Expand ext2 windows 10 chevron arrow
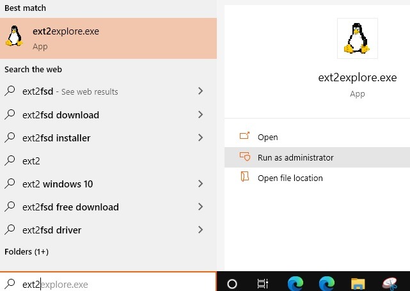Image resolution: width=410 pixels, height=291 pixels. (200, 184)
